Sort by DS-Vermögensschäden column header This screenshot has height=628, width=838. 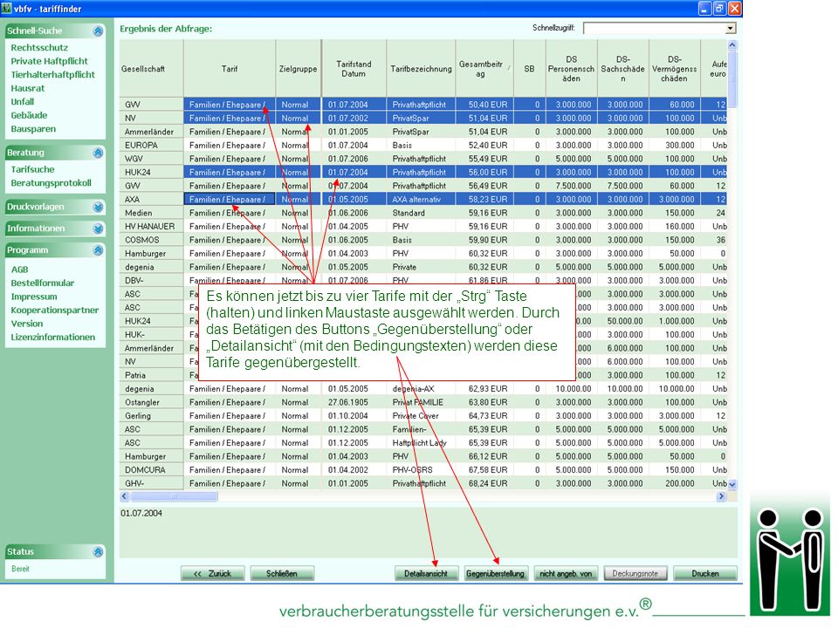click(675, 69)
